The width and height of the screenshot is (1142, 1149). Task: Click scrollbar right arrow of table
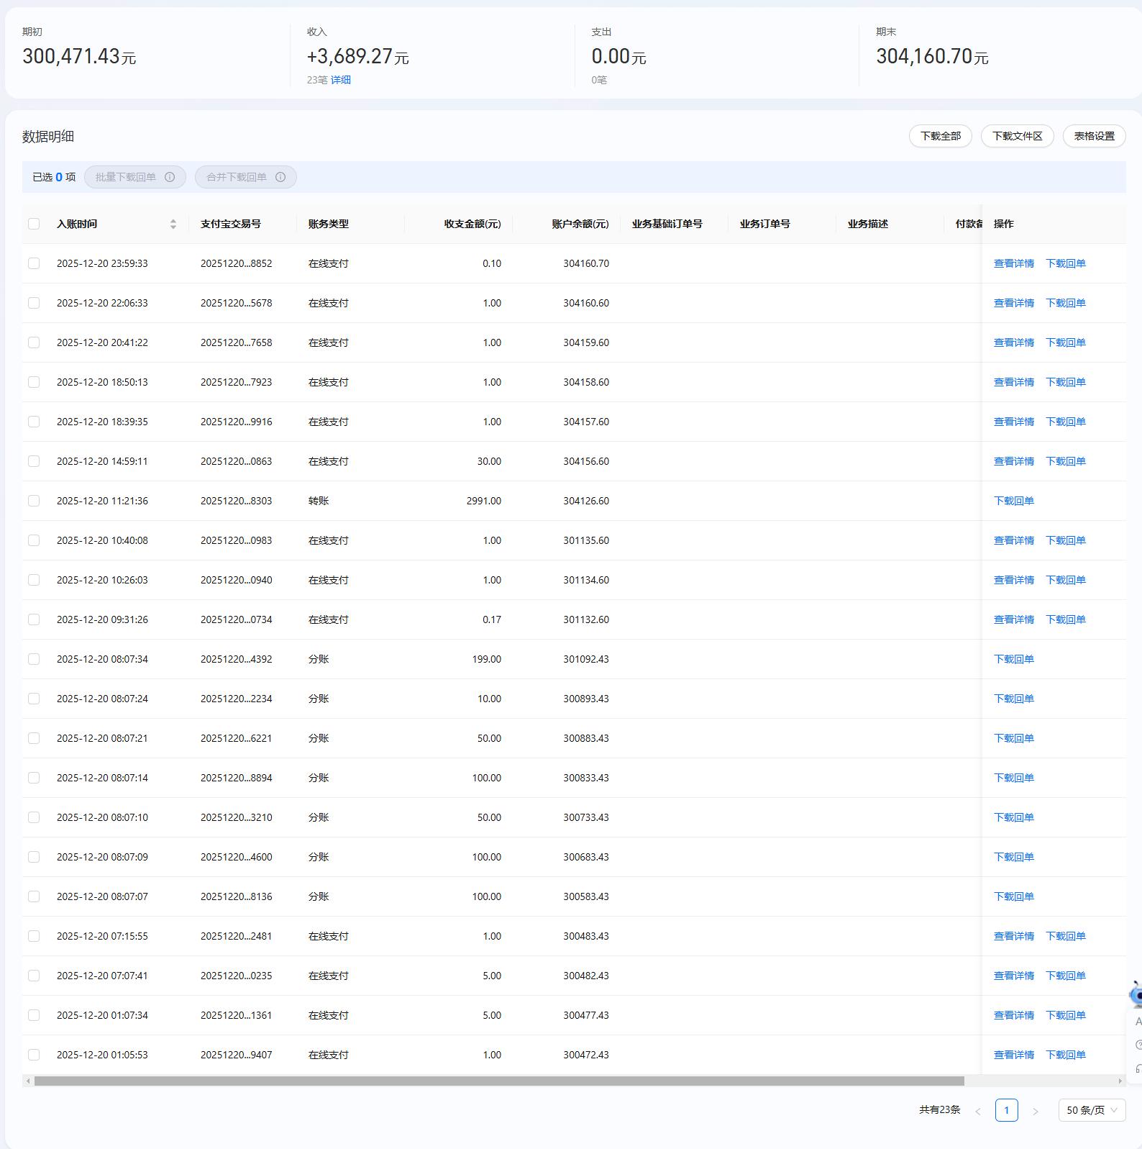coord(1120,1081)
